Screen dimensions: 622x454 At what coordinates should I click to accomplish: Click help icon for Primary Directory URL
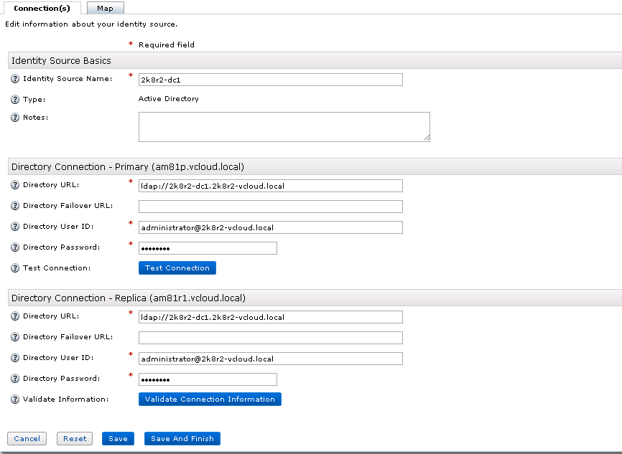coord(15,185)
